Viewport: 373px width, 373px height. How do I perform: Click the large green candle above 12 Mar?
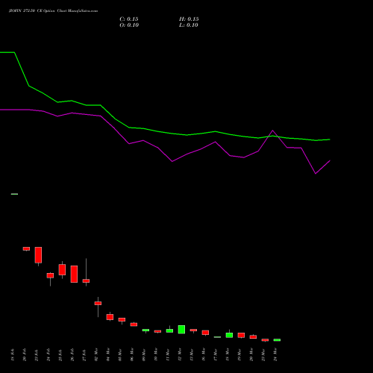(x=181, y=329)
